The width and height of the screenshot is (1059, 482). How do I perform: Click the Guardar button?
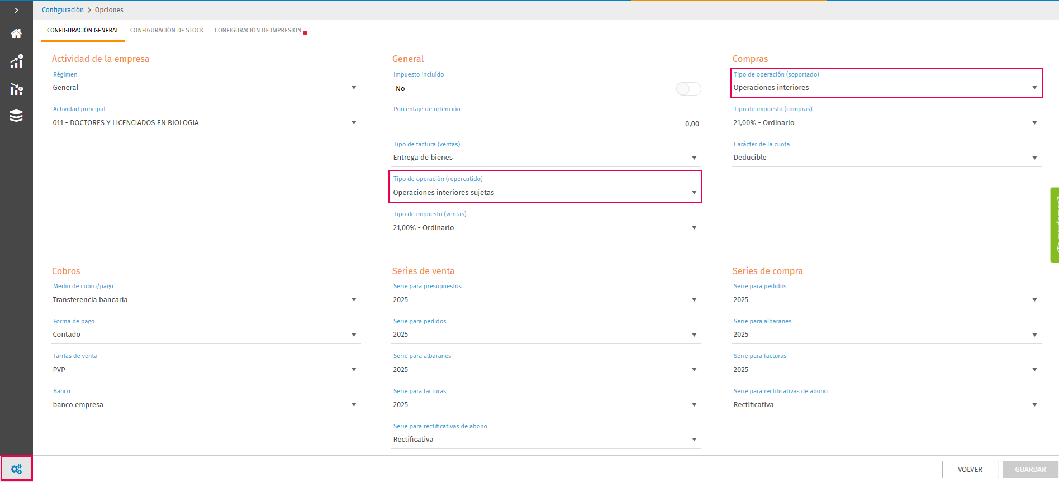click(1030, 469)
